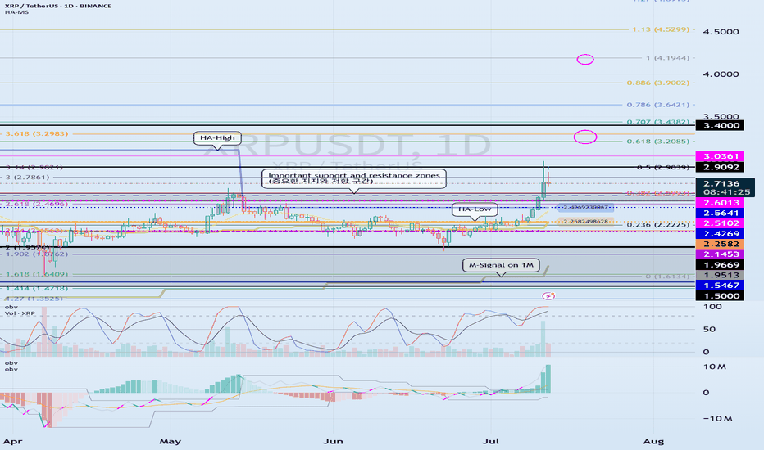This screenshot has width=764, height=450.
Task: Select the 0.5 (2.9839) Fibonacci label
Action: [x=663, y=168]
